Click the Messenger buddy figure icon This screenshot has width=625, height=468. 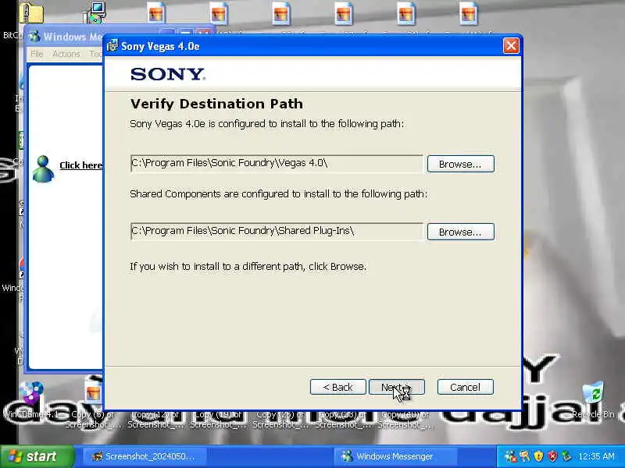[43, 168]
